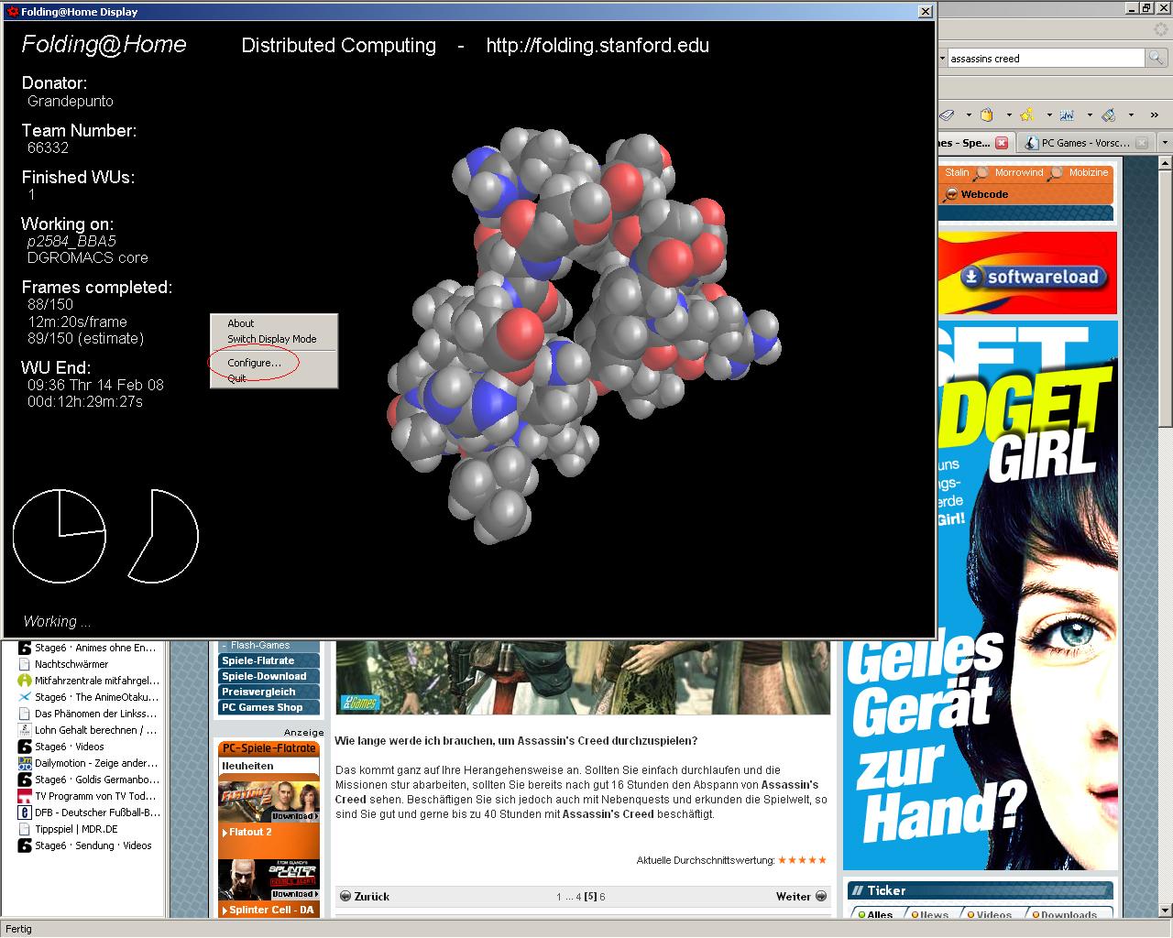Click the PC Games Shop navigation link
This screenshot has width=1173, height=938.
(269, 707)
